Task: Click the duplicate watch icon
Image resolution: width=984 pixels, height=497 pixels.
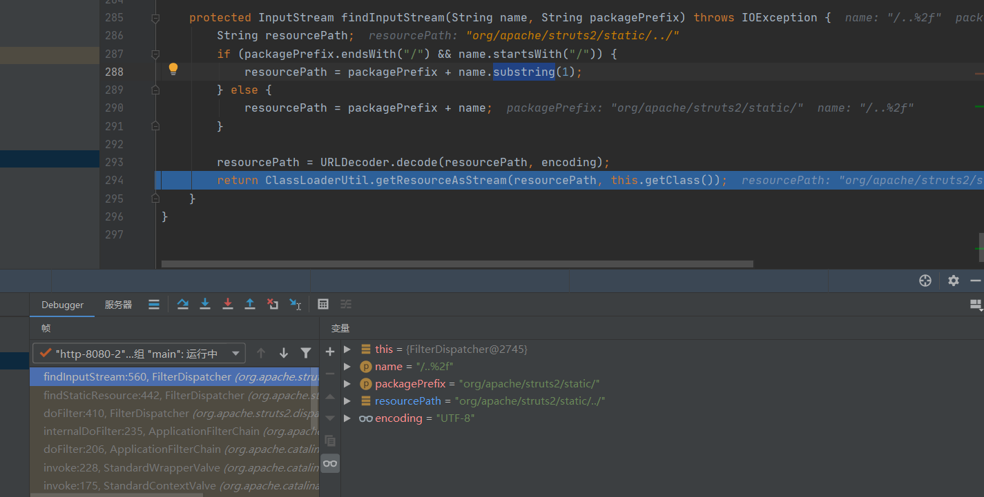Action: (x=330, y=440)
